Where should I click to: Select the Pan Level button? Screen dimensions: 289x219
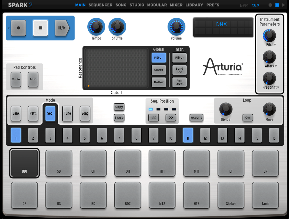tap(179, 82)
